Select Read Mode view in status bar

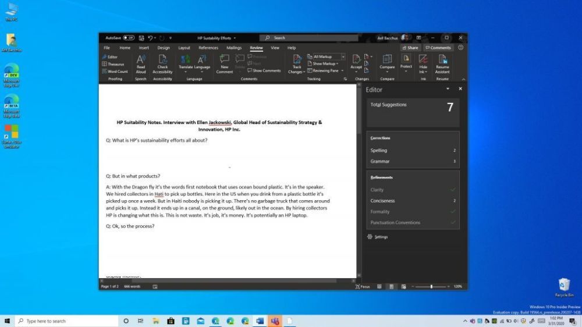[x=379, y=286]
